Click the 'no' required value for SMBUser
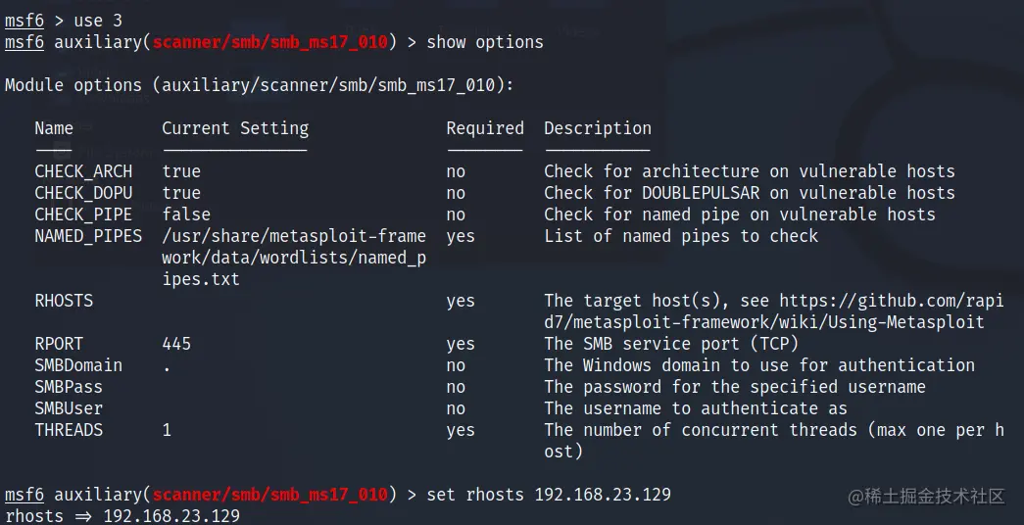Screen dimensions: 1024x525 pyautogui.click(x=456, y=408)
